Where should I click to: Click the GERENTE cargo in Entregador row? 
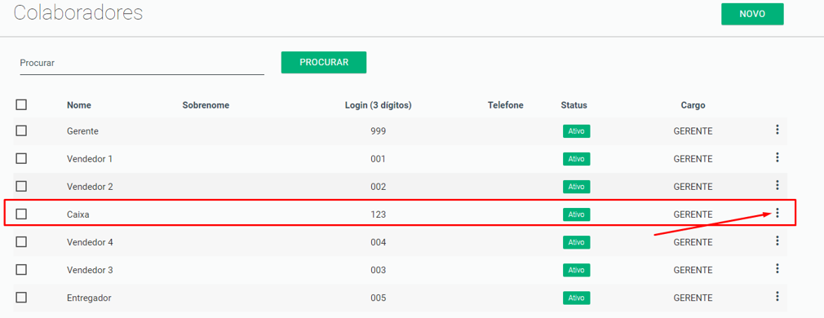[x=693, y=298]
